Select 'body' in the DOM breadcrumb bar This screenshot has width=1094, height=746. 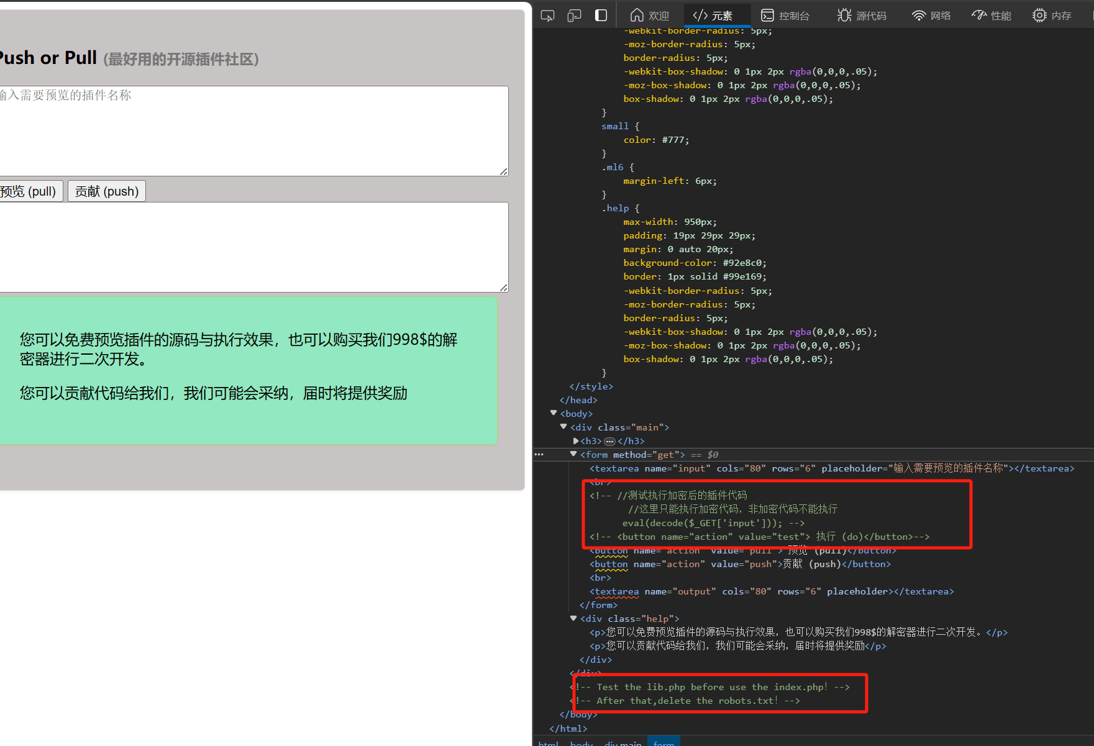tap(581, 742)
